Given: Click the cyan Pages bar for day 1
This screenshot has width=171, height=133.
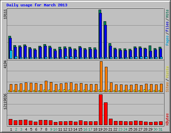Looking at the screenshot, I should (11, 55).
